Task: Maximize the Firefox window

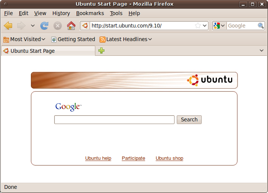Action: (253, 4)
